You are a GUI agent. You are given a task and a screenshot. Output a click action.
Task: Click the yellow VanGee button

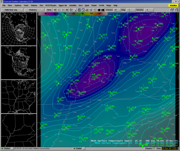tap(173, 5)
